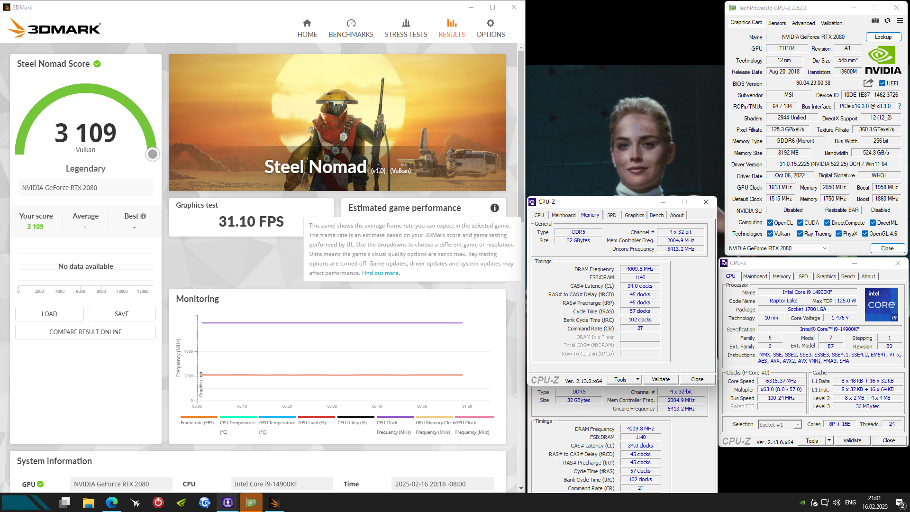The image size is (910, 512).
Task: Click CPU Utility (%) legend color bar
Action: click(355, 417)
